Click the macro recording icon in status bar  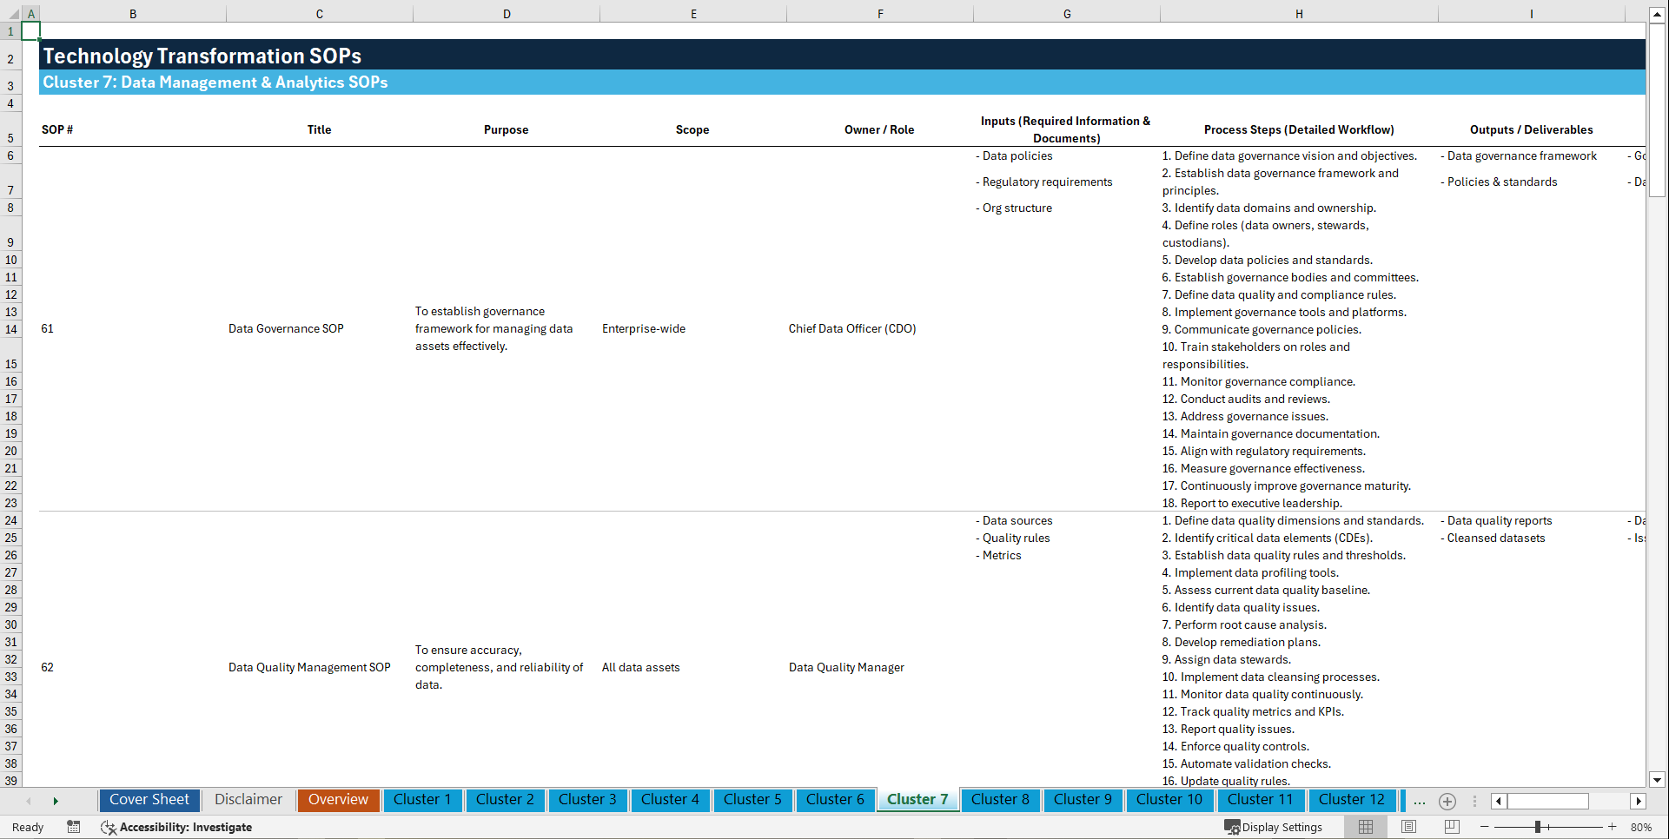pos(74,827)
